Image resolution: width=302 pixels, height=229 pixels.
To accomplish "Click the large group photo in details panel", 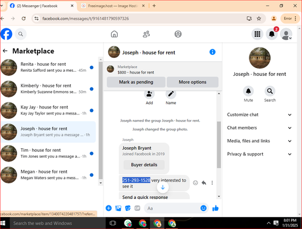I will coord(260,58).
